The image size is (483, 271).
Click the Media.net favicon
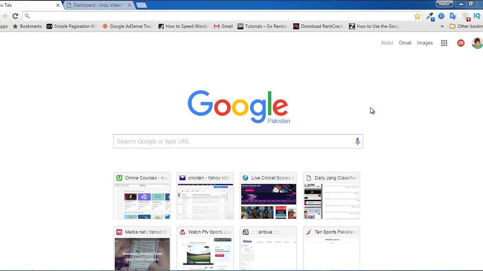[x=119, y=232]
